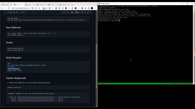
Task: Click the sudo ufw allow 4133/tcp line
Action: tap(15, 48)
